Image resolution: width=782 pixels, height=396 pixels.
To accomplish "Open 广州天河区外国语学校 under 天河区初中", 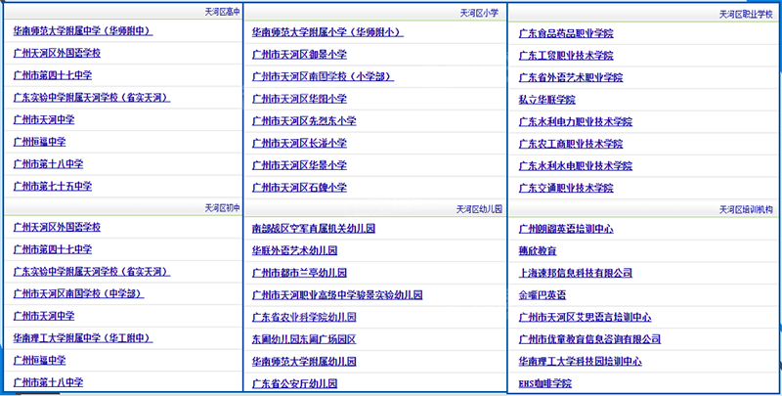I will pyautogui.click(x=57, y=227).
